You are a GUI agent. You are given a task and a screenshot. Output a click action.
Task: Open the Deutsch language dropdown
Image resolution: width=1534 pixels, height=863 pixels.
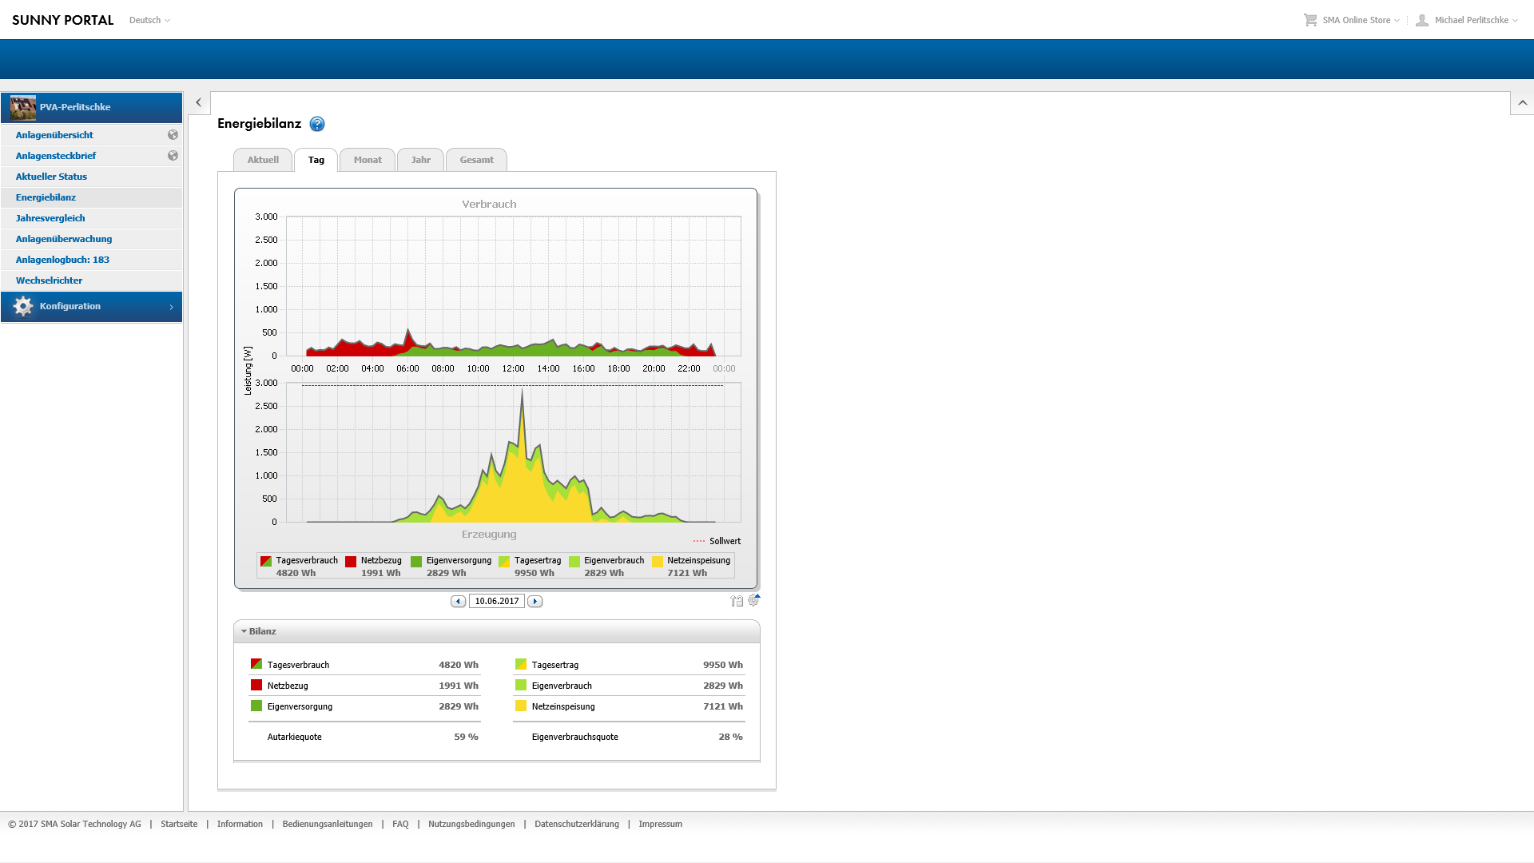[x=149, y=20]
